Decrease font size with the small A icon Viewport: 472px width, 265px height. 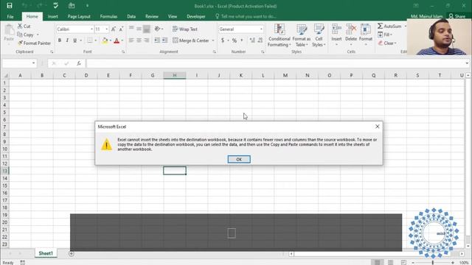(121, 29)
